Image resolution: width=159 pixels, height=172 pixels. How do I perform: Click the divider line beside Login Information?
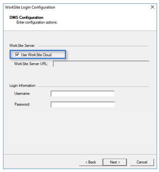pos(93,86)
